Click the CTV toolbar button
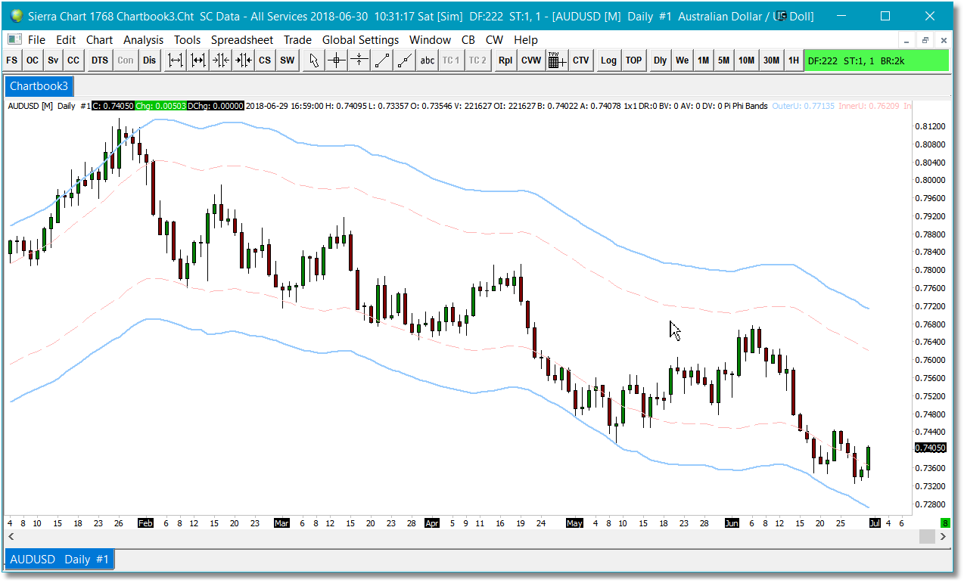964x583 pixels. 580,60
